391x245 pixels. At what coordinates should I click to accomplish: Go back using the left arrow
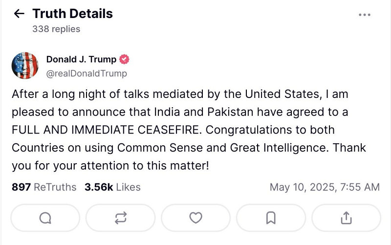[x=19, y=14]
